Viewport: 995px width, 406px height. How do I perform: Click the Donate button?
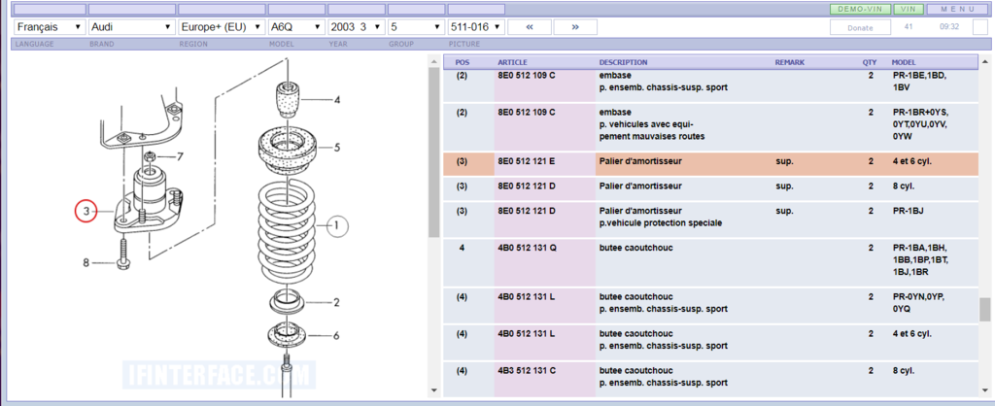(860, 27)
